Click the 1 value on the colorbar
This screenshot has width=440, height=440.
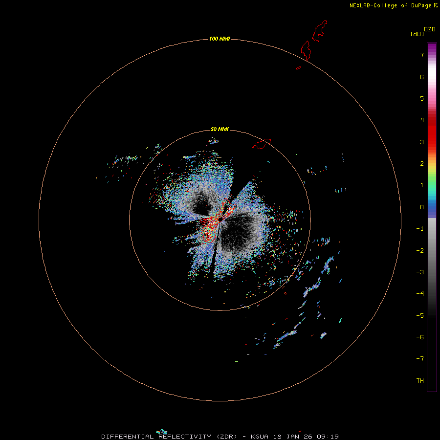[x=422, y=185]
